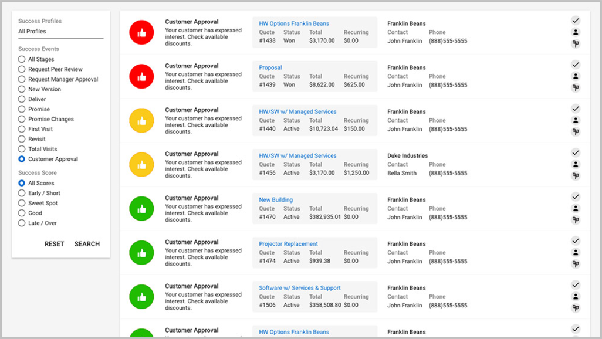Select the All Stages radio button
Image resolution: width=602 pixels, height=339 pixels.
(x=22, y=59)
